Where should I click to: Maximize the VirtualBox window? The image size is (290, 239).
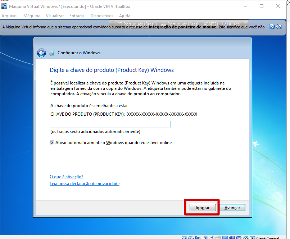262,6
